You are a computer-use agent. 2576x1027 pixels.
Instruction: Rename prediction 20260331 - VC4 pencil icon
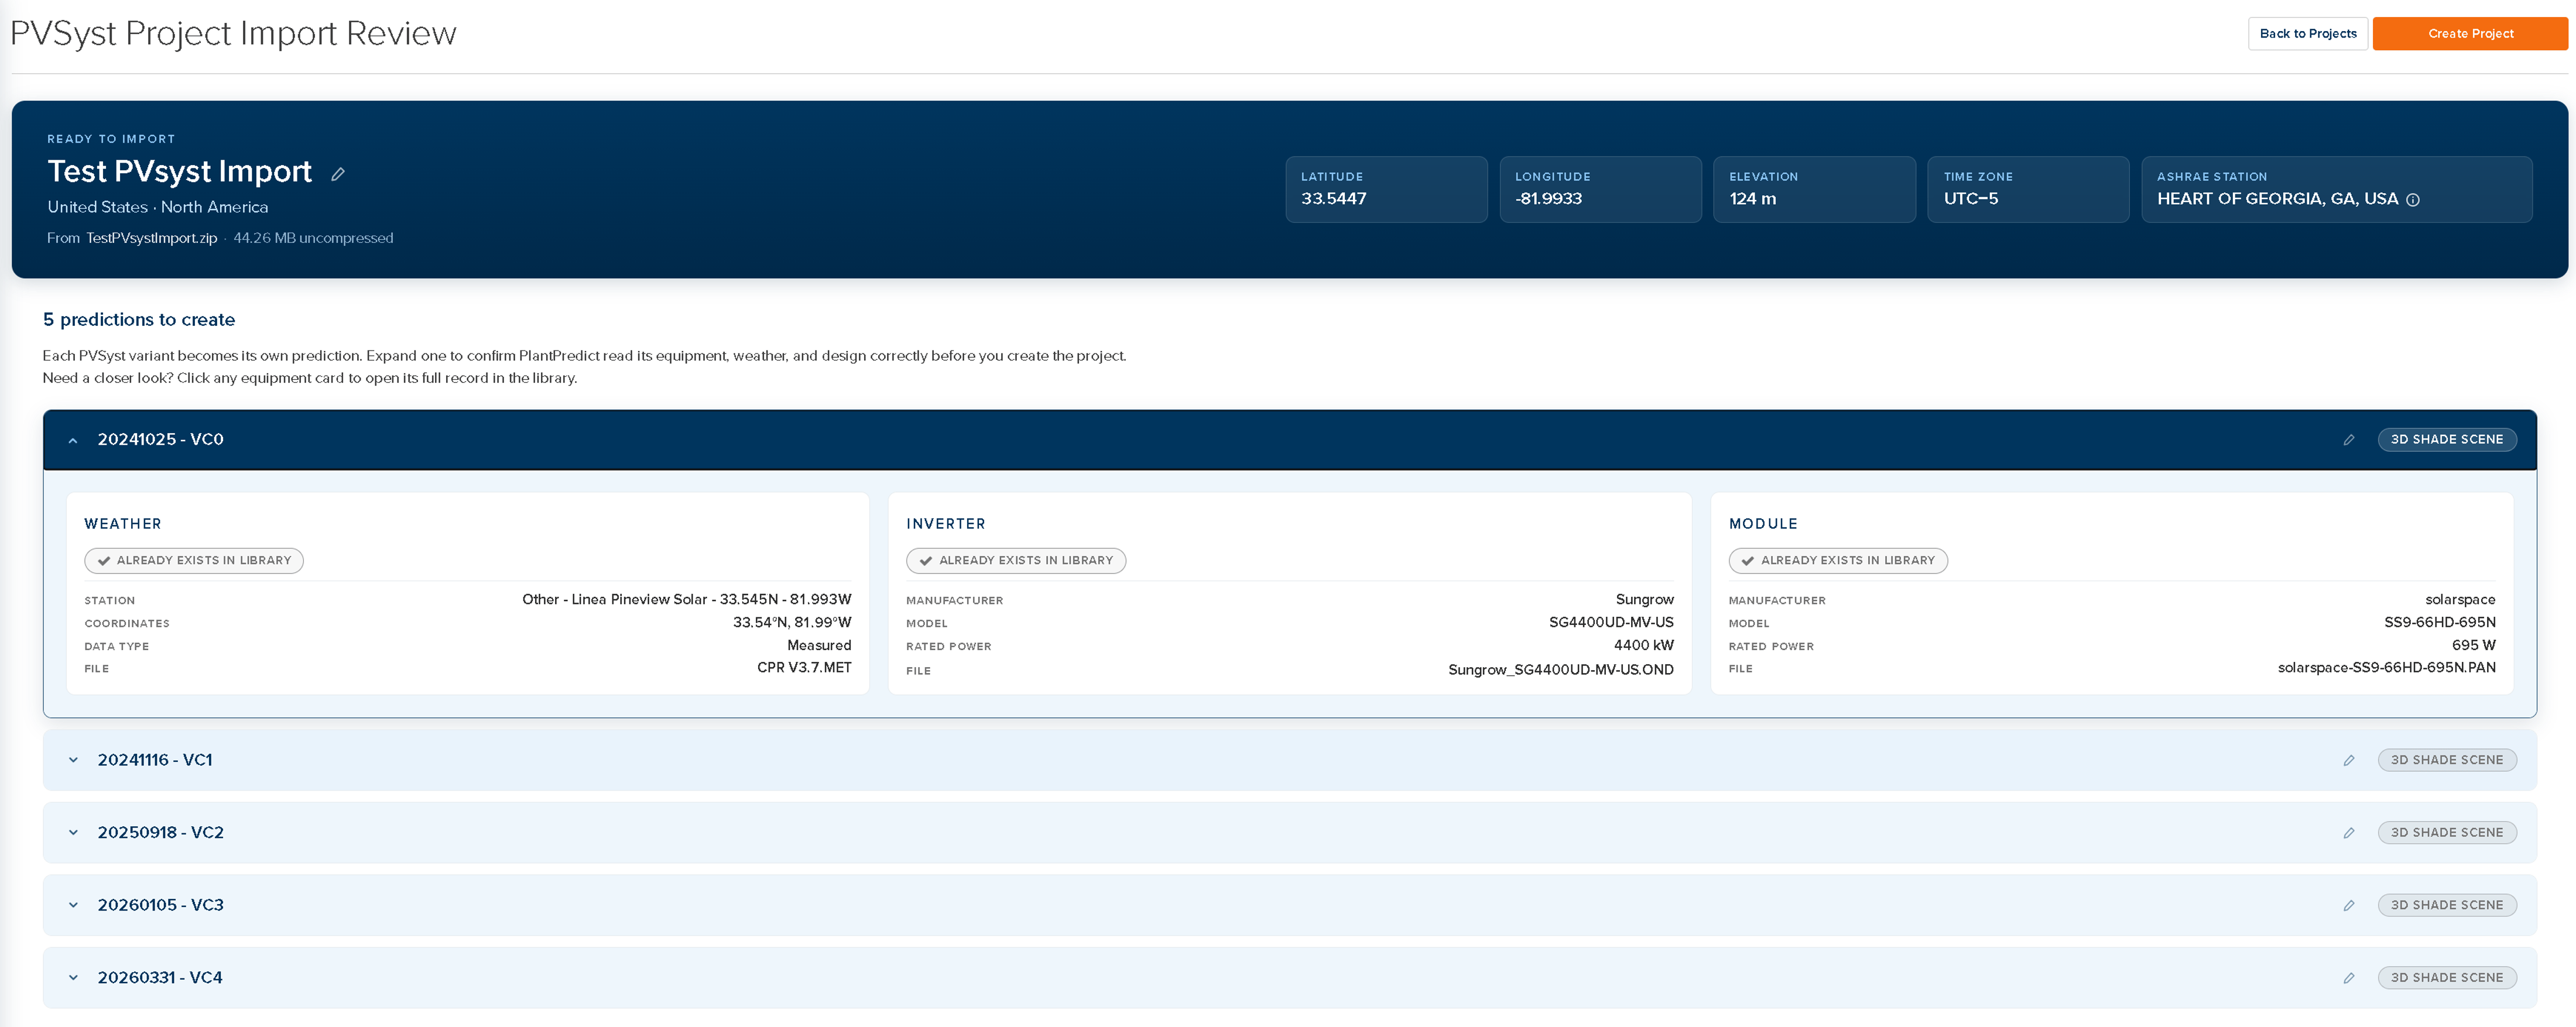click(2349, 978)
